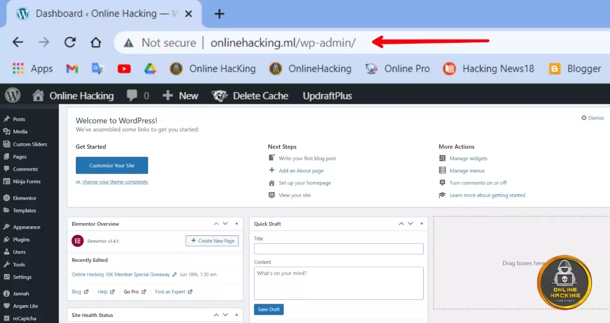Move Quick Draft panel down
The width and height of the screenshot is (610, 323).
click(x=410, y=224)
